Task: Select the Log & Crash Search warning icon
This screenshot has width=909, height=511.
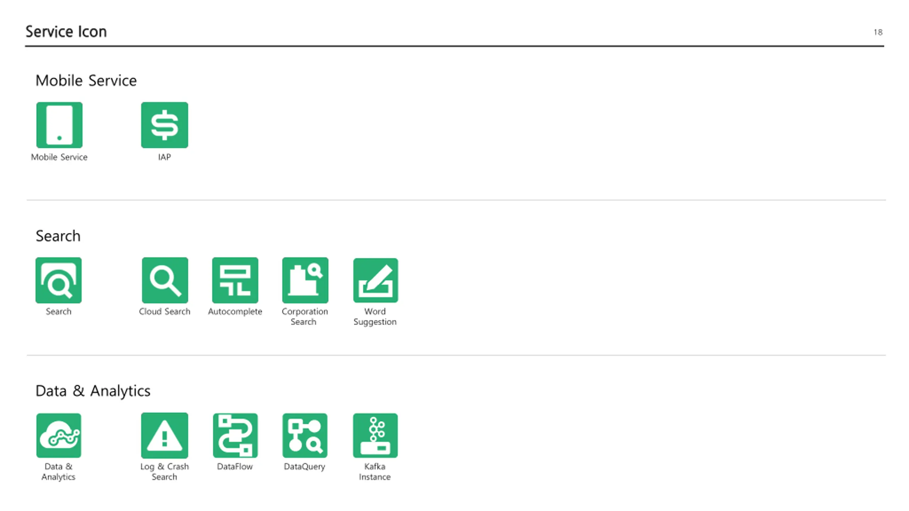Action: point(164,435)
